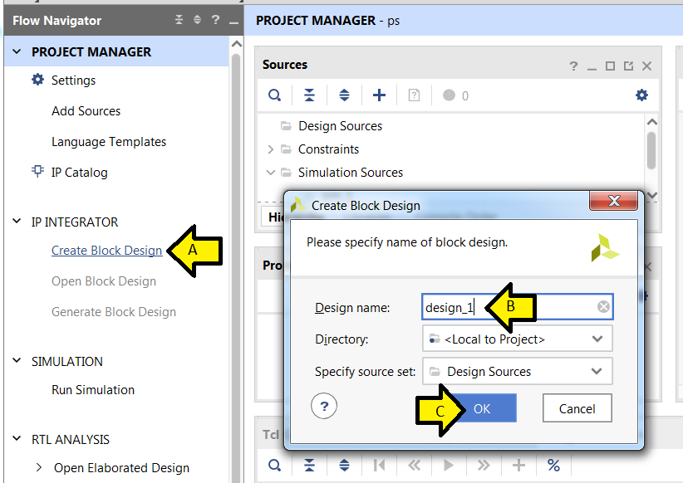Clear the Design name field
683x483 pixels.
(x=603, y=307)
